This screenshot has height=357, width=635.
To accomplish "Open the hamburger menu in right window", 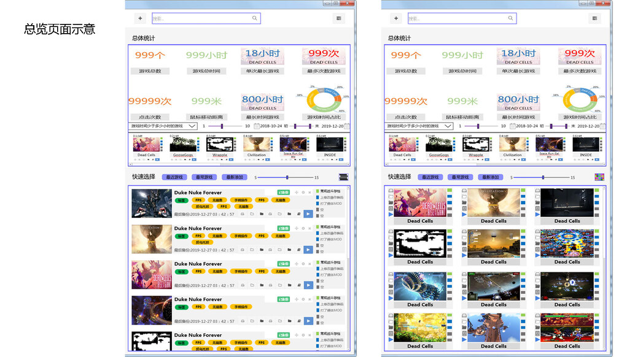I will (x=594, y=18).
